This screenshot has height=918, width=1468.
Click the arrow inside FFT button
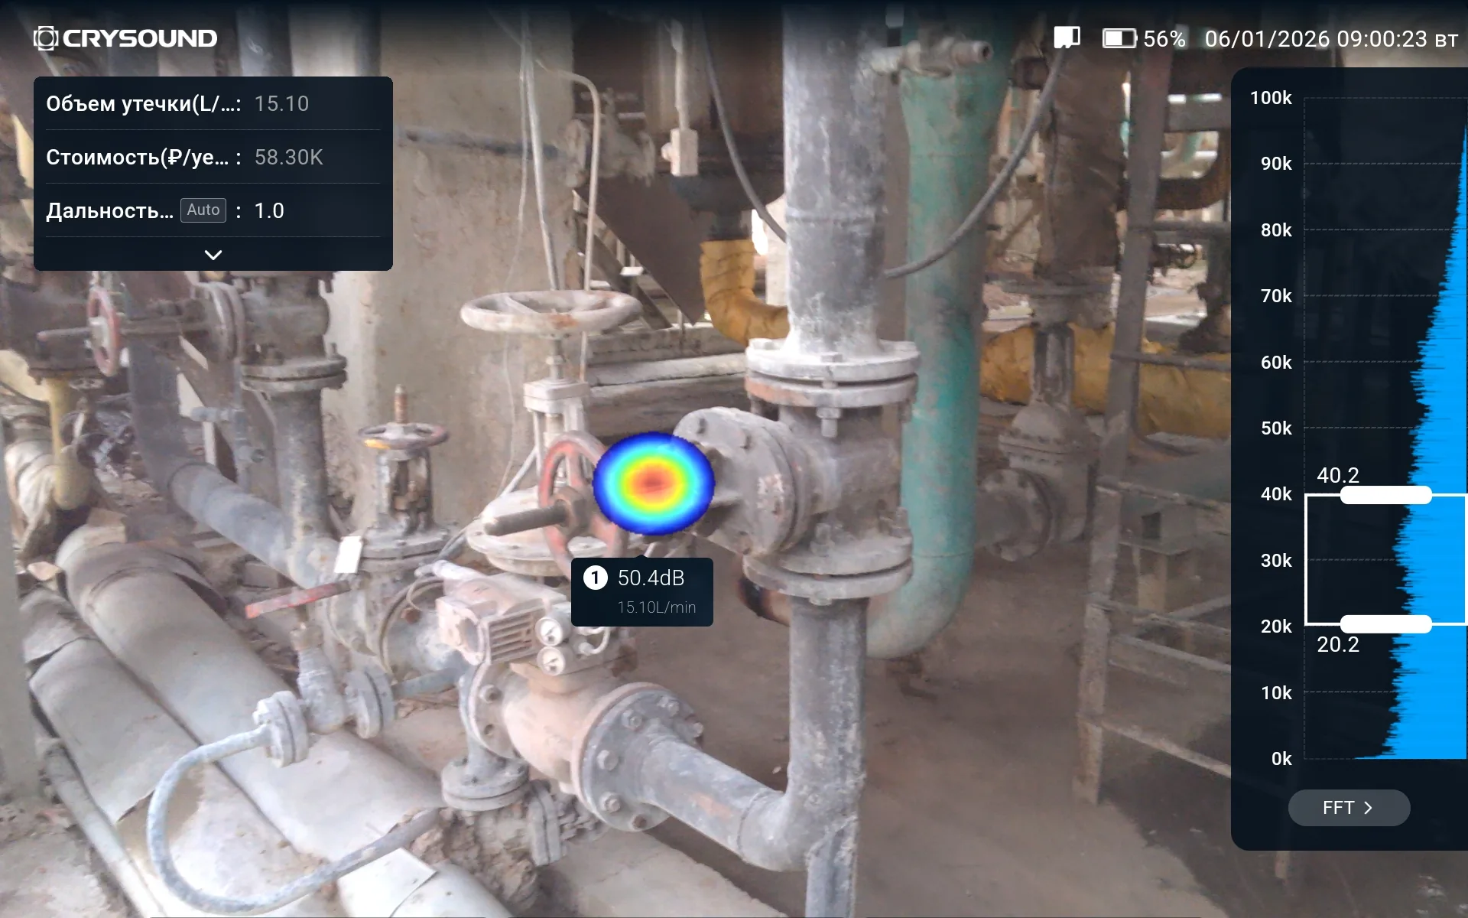(x=1369, y=808)
